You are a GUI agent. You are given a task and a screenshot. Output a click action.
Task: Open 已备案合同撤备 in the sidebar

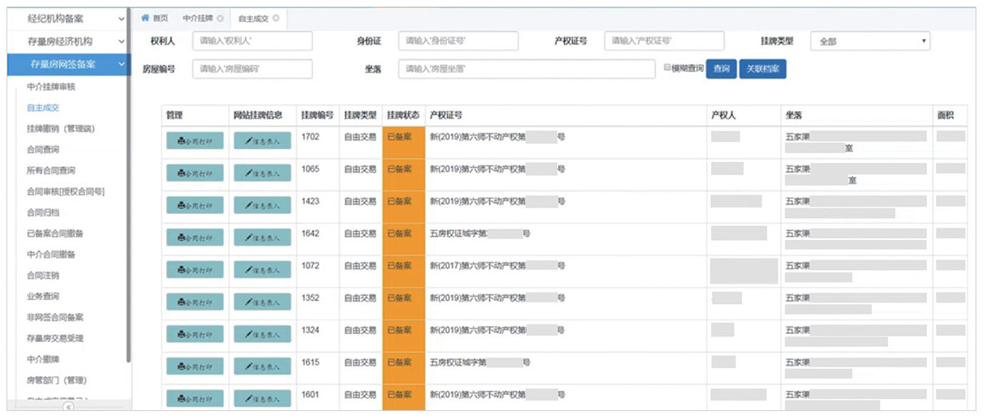[55, 234]
